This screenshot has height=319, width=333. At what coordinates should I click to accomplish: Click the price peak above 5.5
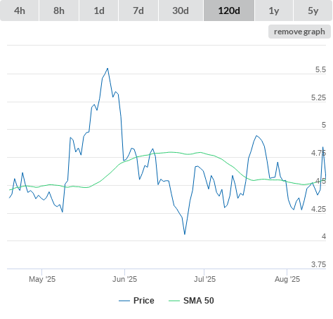pos(107,69)
